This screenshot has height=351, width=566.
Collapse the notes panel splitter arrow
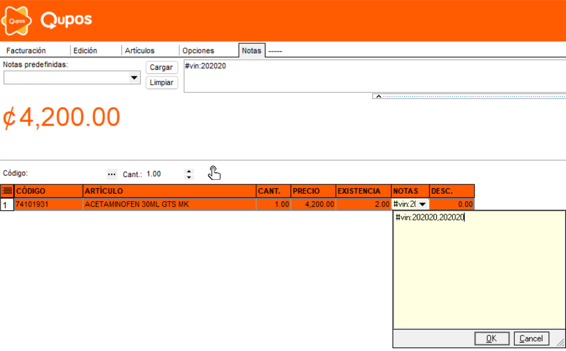pyautogui.click(x=378, y=96)
